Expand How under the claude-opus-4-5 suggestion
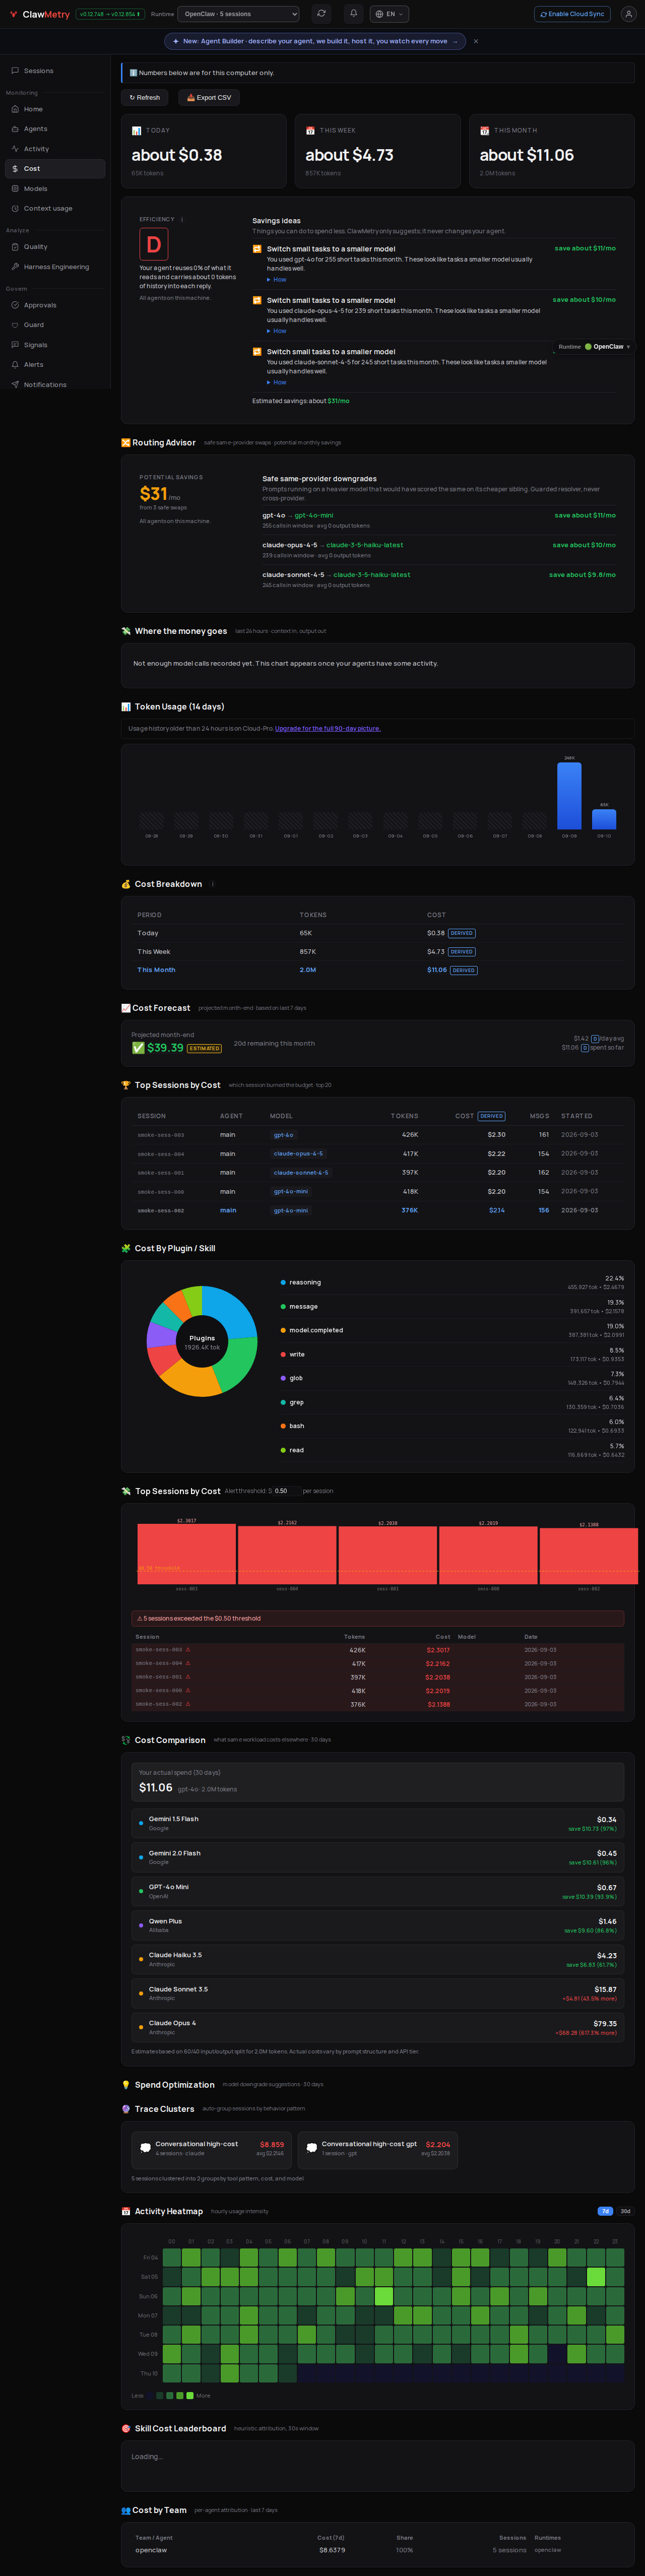Viewport: 645px width, 2576px height. pos(277,331)
